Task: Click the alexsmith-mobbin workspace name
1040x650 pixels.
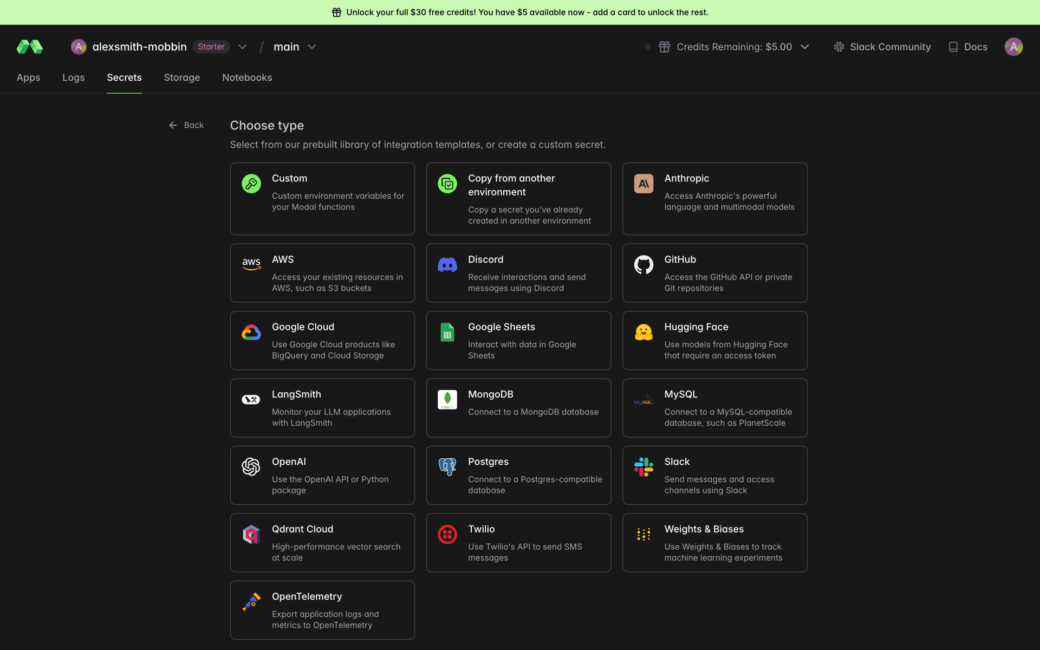Action: click(139, 47)
